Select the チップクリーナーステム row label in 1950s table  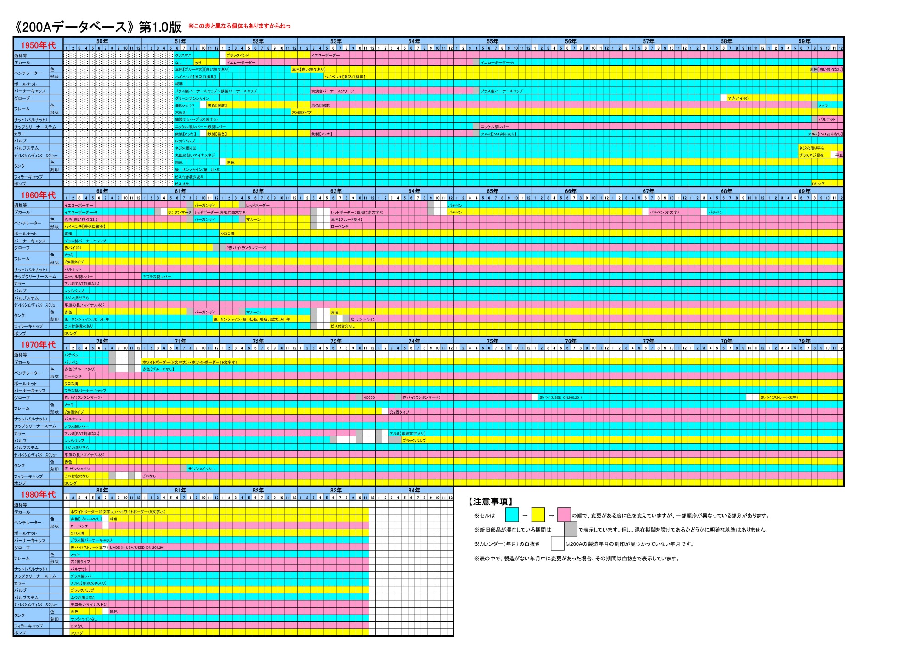point(35,127)
